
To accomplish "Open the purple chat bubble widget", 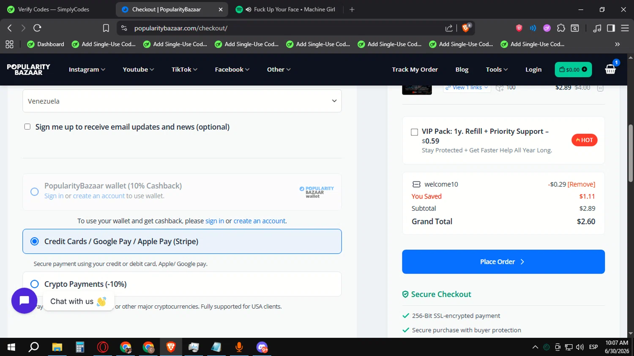I will point(24,301).
